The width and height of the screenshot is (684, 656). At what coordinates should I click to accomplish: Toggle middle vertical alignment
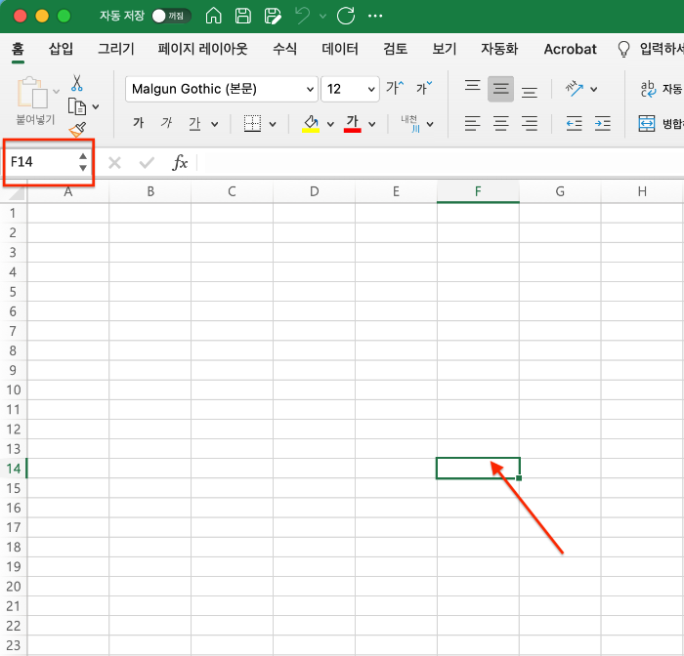pos(500,89)
